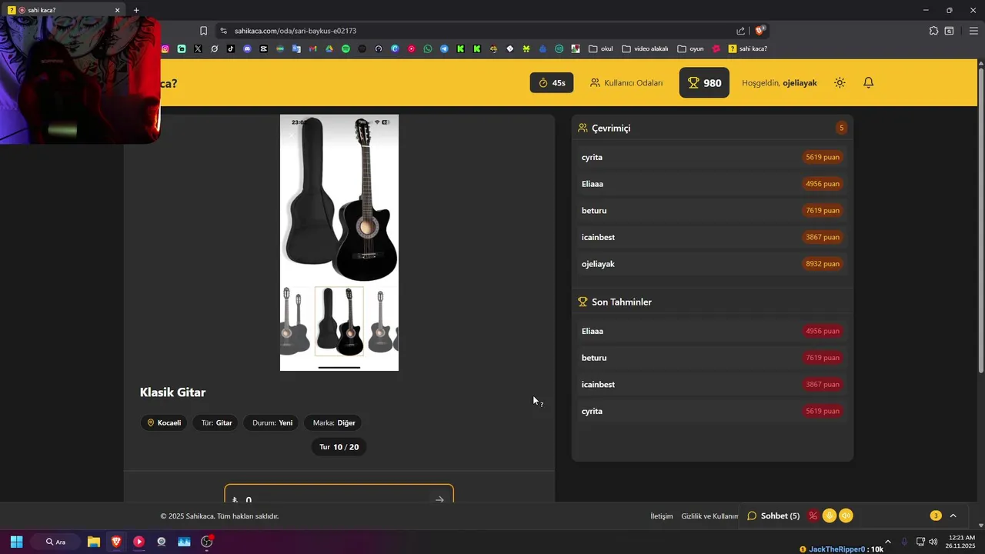The height and width of the screenshot is (554, 985).
Task: Open the browser extensions puzzle icon
Action: [x=933, y=31]
